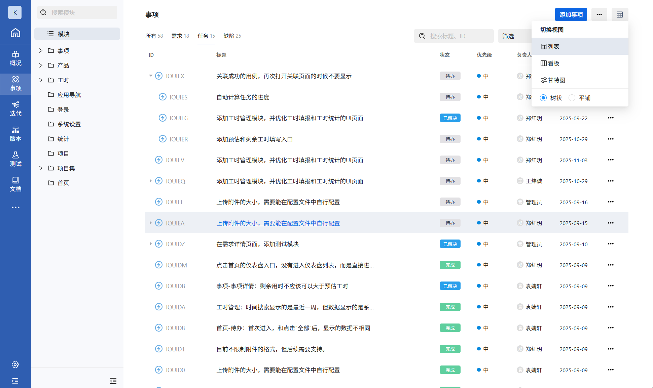The width and height of the screenshot is (653, 388).
Task: Expand the 产品 folder in module tree
Action: click(x=41, y=65)
